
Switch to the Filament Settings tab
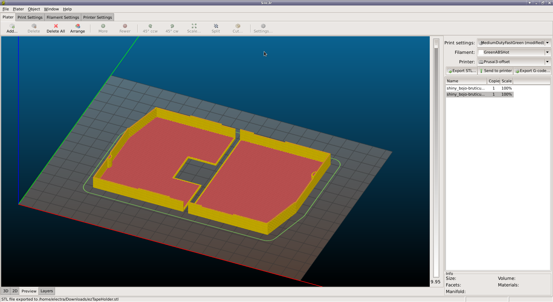coord(63,17)
